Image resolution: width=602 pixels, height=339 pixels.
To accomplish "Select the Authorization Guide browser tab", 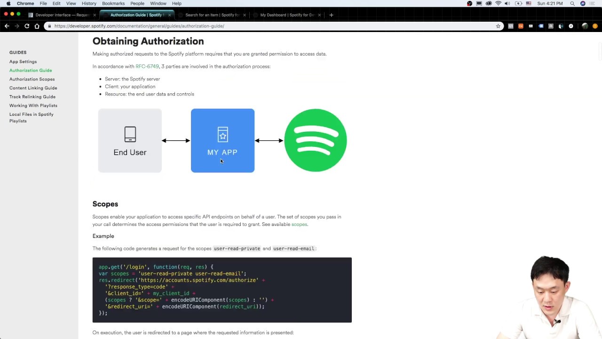I will (136, 15).
